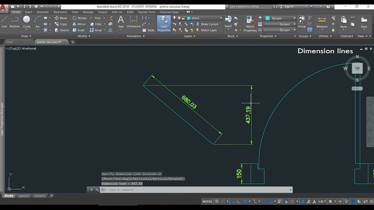Activate the Stretch command
The image size is (374, 210).
pyautogui.click(x=62, y=30)
